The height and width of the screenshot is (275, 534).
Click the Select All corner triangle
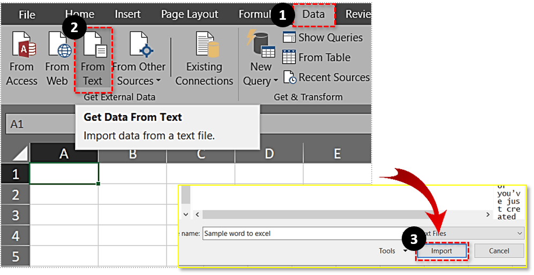[x=20, y=154]
